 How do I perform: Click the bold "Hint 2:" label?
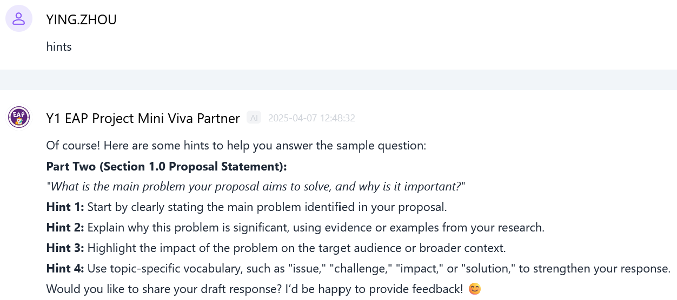[65, 228]
